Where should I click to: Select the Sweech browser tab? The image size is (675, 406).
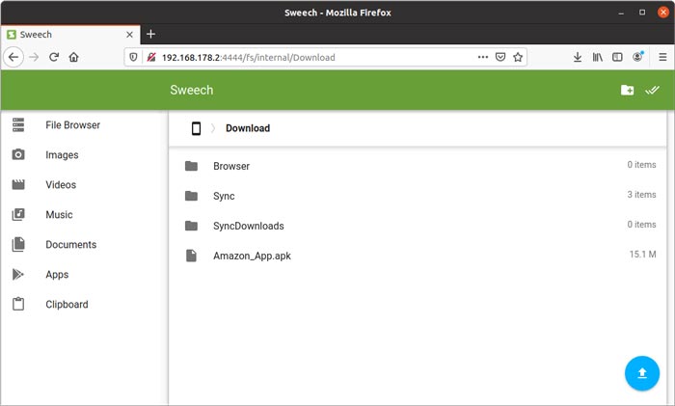[70, 35]
